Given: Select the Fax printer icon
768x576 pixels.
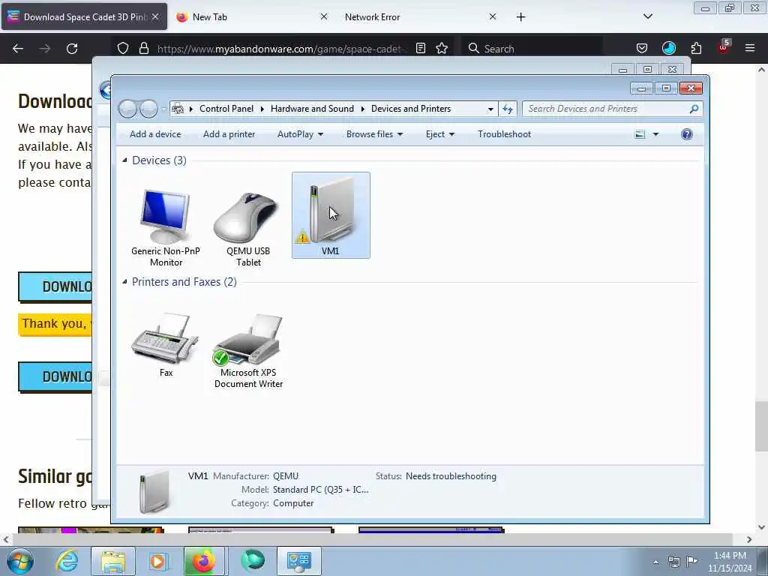Looking at the screenshot, I should (165, 339).
